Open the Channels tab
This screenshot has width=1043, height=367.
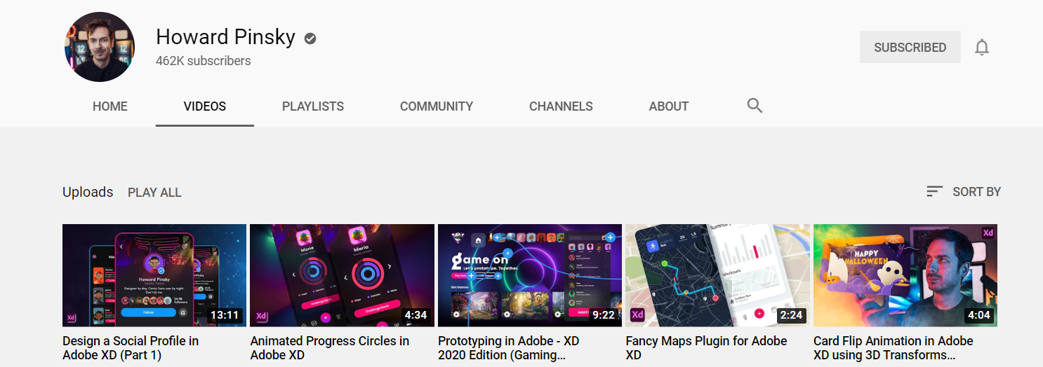tap(561, 106)
